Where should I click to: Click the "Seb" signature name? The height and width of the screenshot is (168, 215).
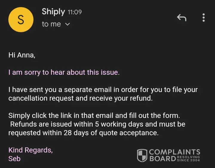(x=14, y=158)
